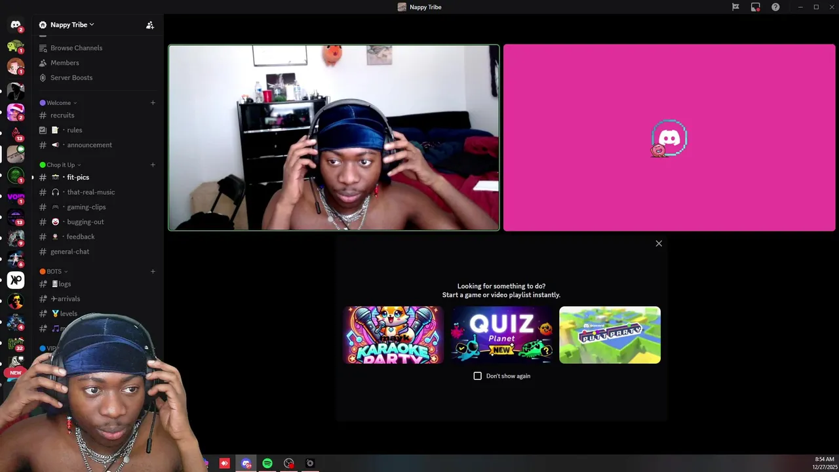Click the invite people icon beside Nappy Tribe

pos(150,25)
